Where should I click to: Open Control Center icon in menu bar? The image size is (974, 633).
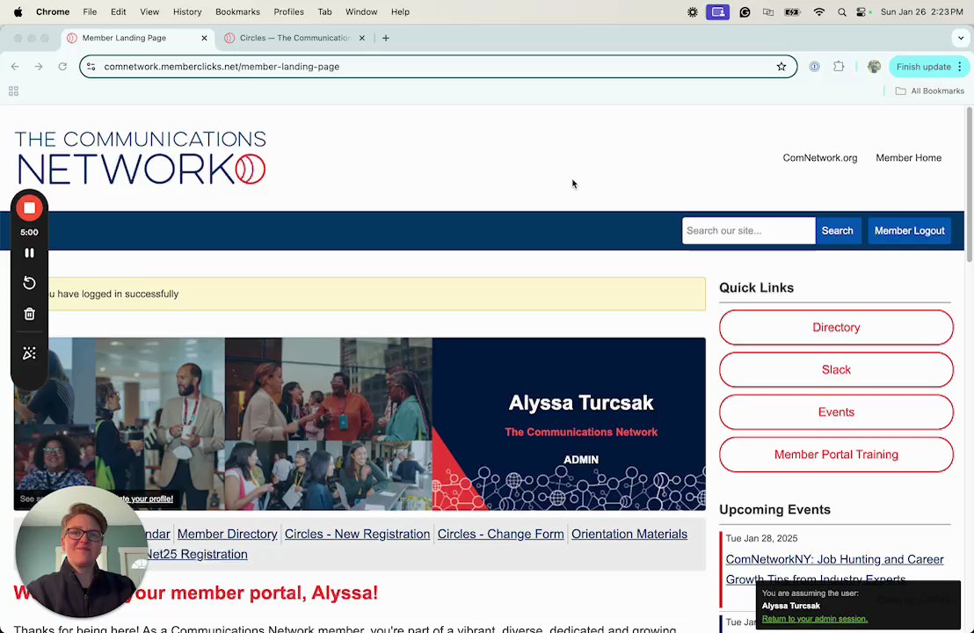[x=861, y=11]
